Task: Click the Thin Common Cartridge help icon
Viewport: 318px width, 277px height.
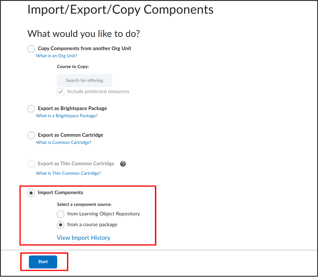Action: [123, 164]
